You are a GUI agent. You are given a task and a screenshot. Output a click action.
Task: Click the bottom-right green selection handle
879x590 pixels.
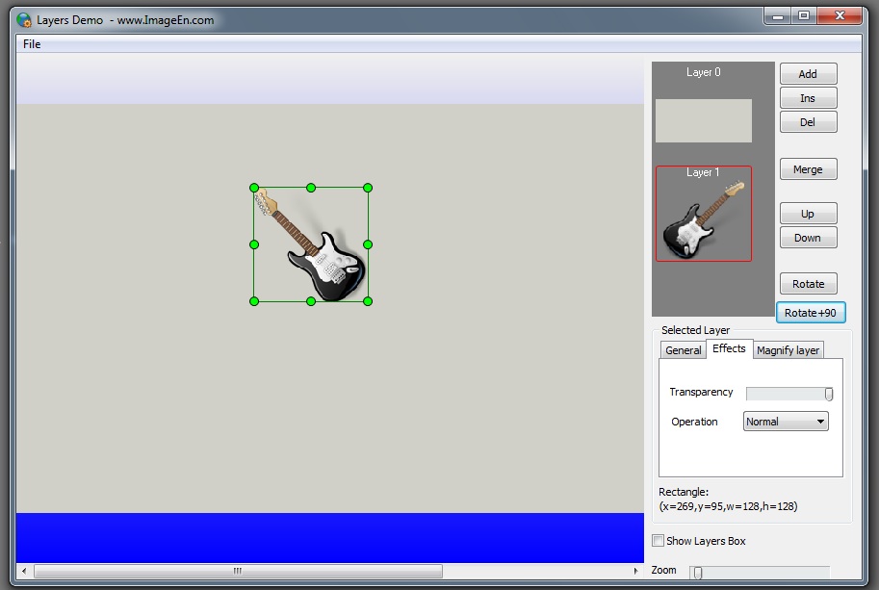tap(368, 301)
